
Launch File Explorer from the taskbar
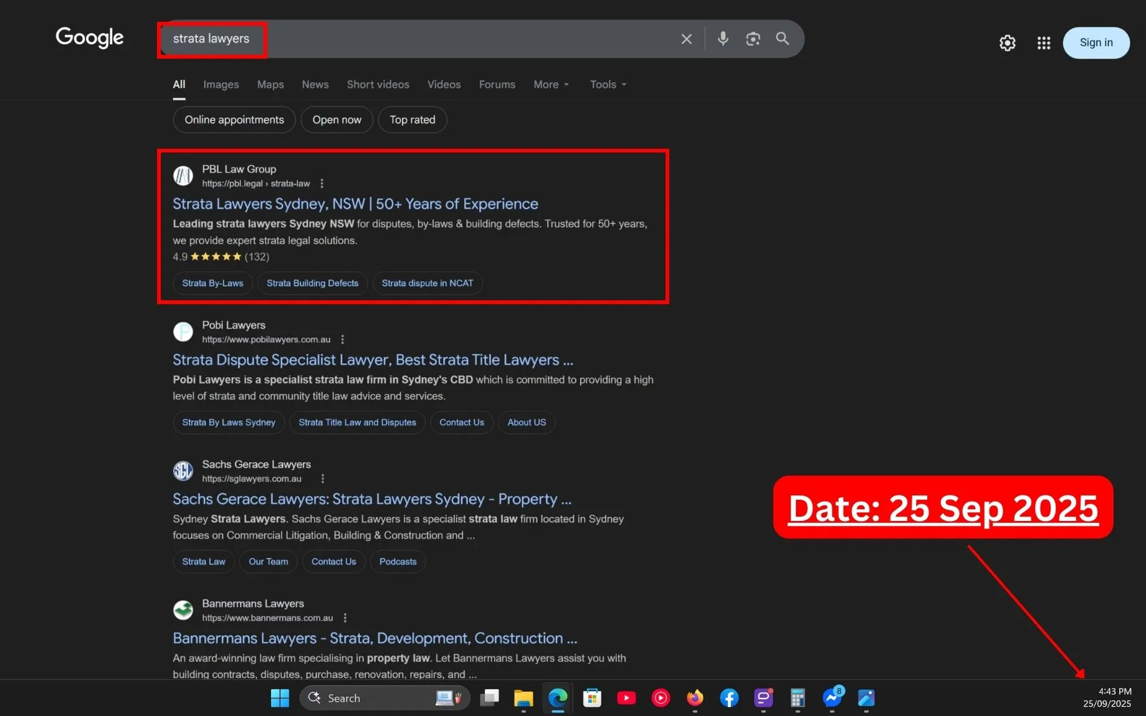point(523,698)
